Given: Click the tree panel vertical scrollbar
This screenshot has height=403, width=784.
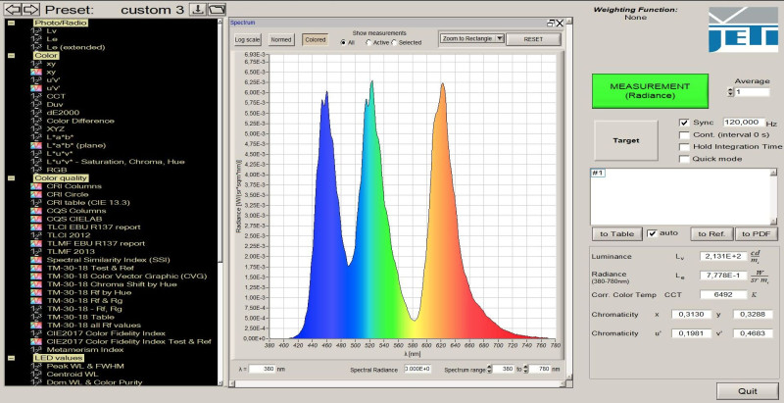Looking at the screenshot, I should [x=220, y=202].
